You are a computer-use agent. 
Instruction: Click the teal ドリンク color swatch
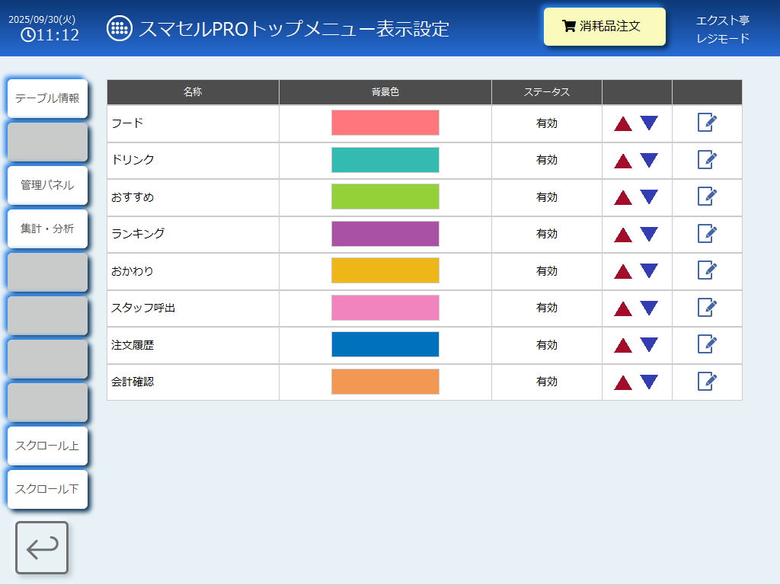pyautogui.click(x=385, y=160)
